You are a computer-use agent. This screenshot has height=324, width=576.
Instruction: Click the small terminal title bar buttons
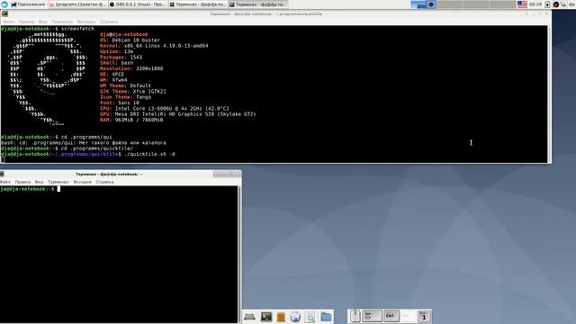226,174
